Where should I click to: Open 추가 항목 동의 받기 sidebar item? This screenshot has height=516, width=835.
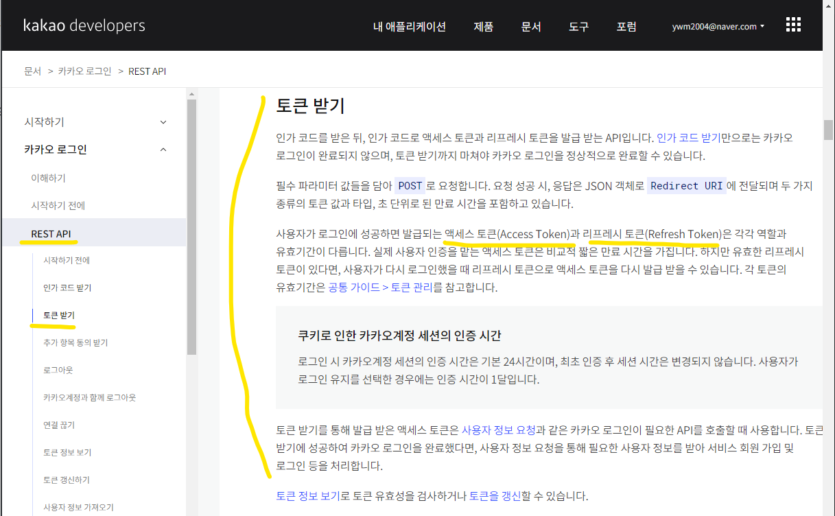click(x=75, y=342)
